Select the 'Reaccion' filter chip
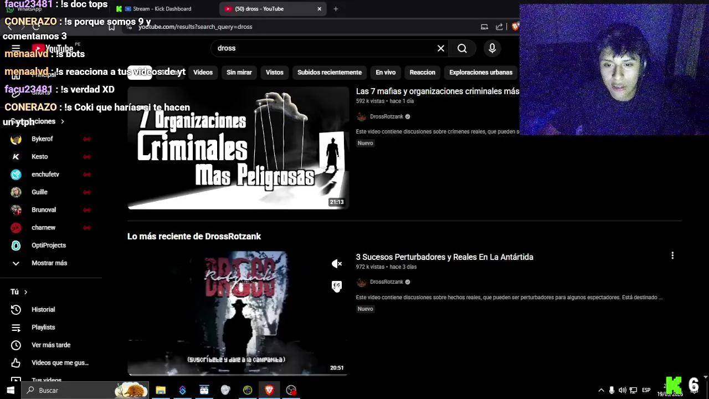 (x=423, y=72)
